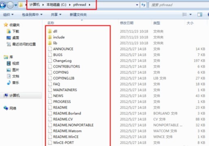The image size is (209, 146).
Task: Click the README.CV file icon
Action: tap(50, 119)
